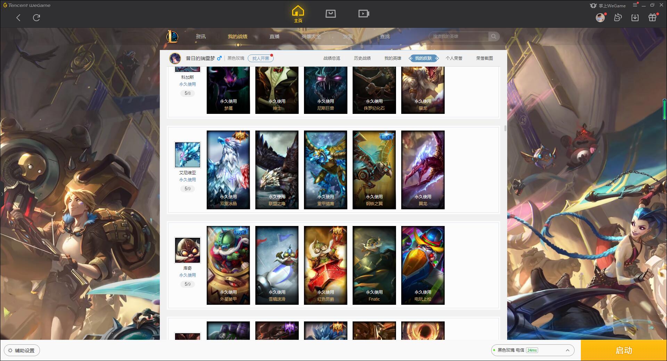Image resolution: width=667 pixels, height=361 pixels.
Task: Switch to the 发现 tab
Action: pos(348,36)
